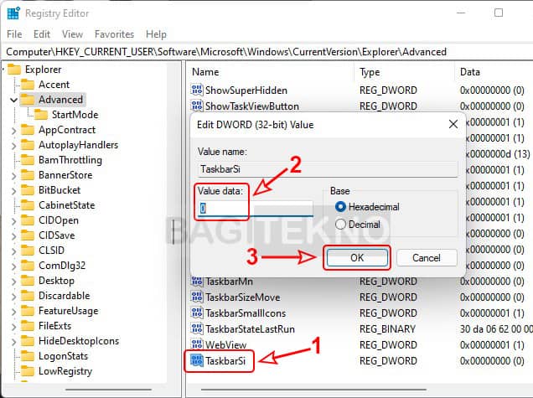
Task: Click the ShowSuperHidden DWORD value icon
Action: 197,90
